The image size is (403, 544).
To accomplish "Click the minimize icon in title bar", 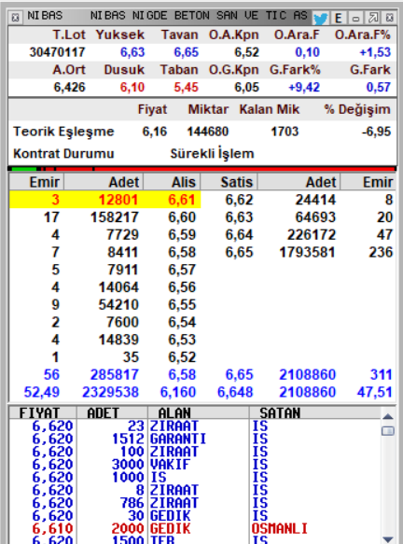I will pos(355,18).
